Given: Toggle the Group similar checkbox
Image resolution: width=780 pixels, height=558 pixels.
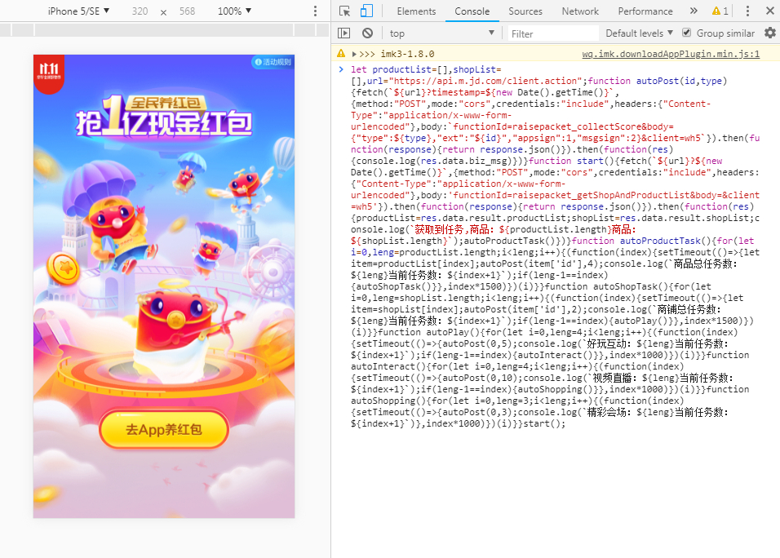Looking at the screenshot, I should tap(686, 33).
